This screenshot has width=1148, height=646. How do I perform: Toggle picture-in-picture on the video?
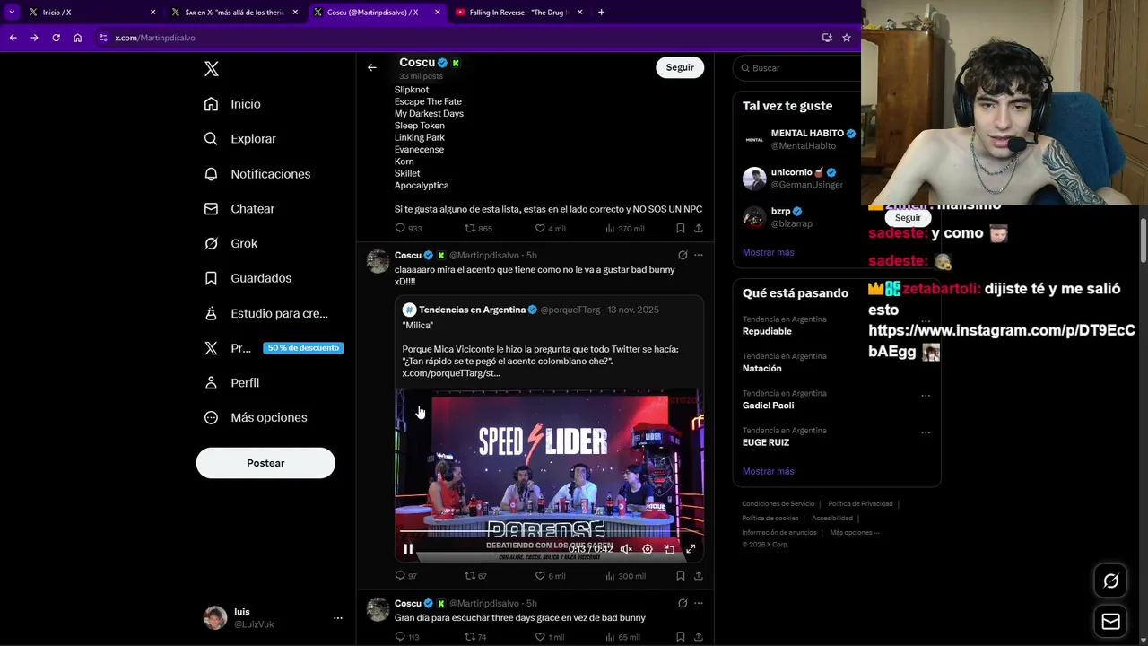click(x=669, y=549)
